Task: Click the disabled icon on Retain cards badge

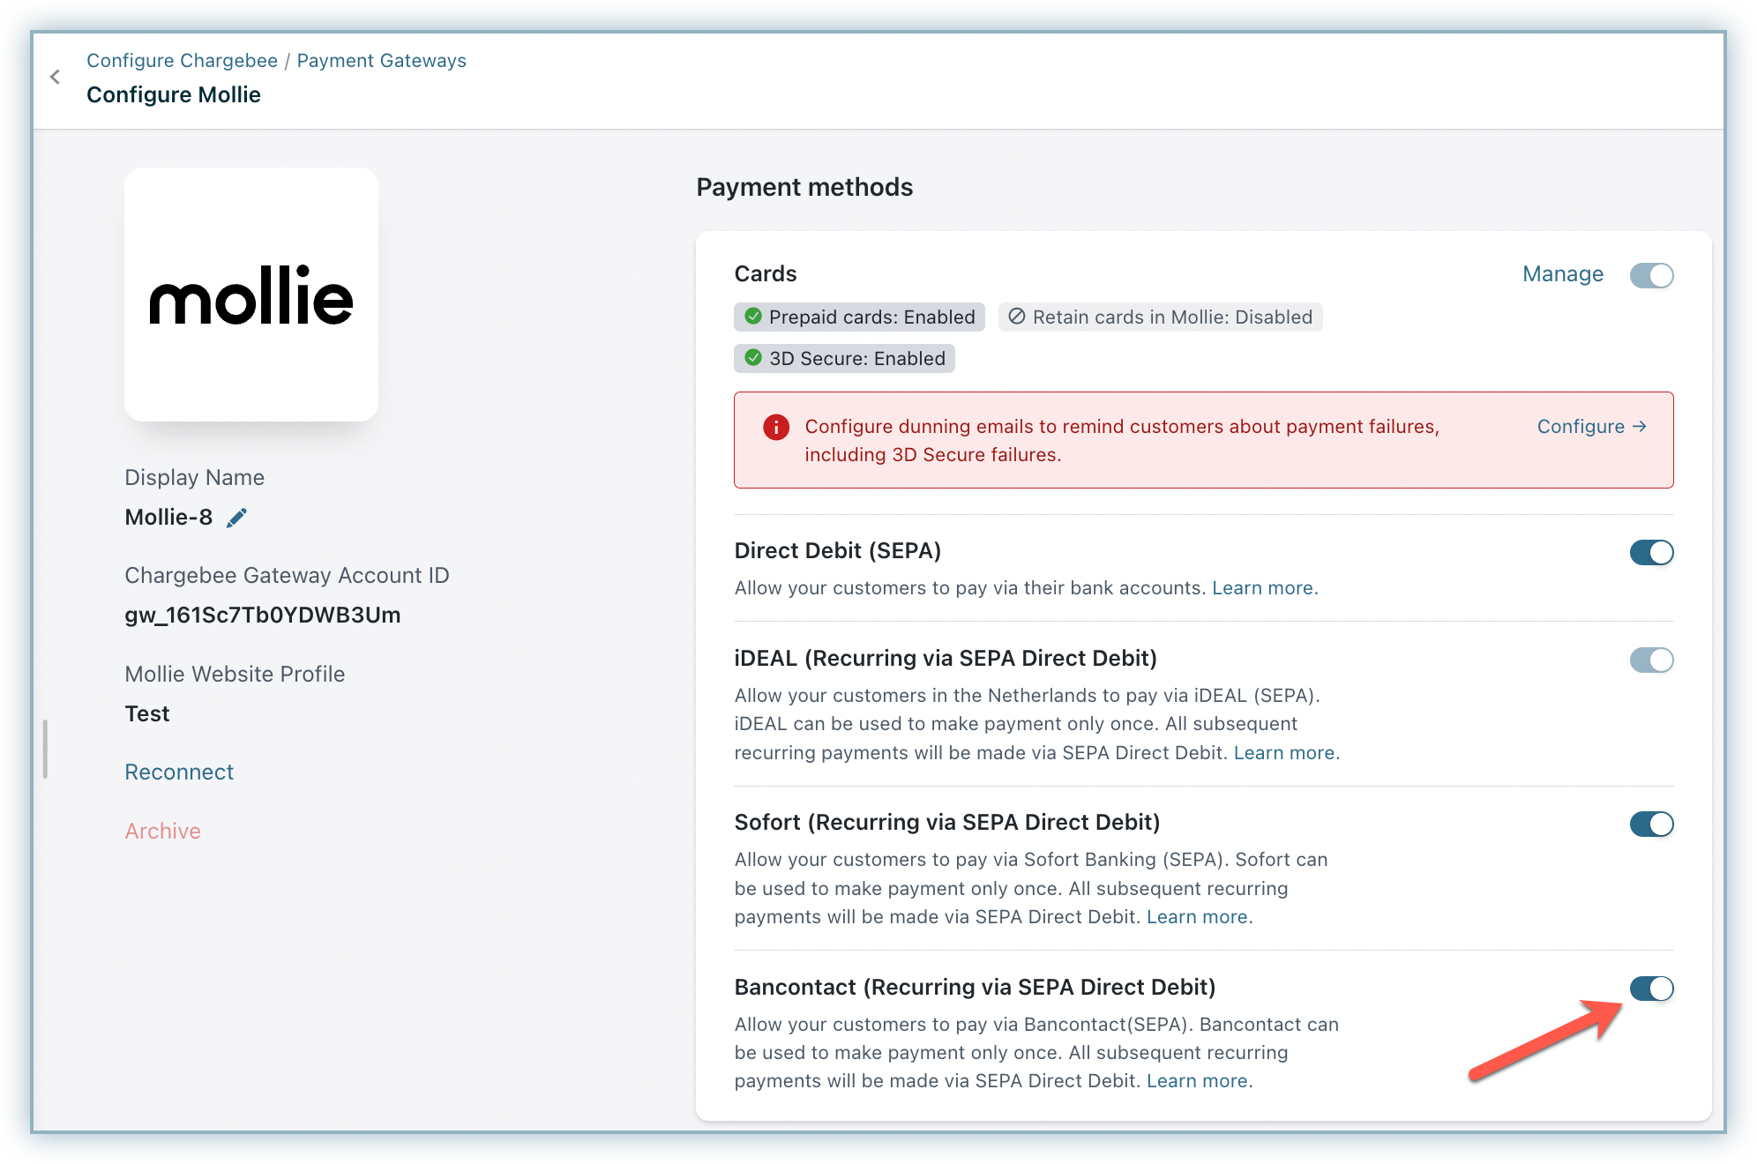Action: (x=1017, y=317)
